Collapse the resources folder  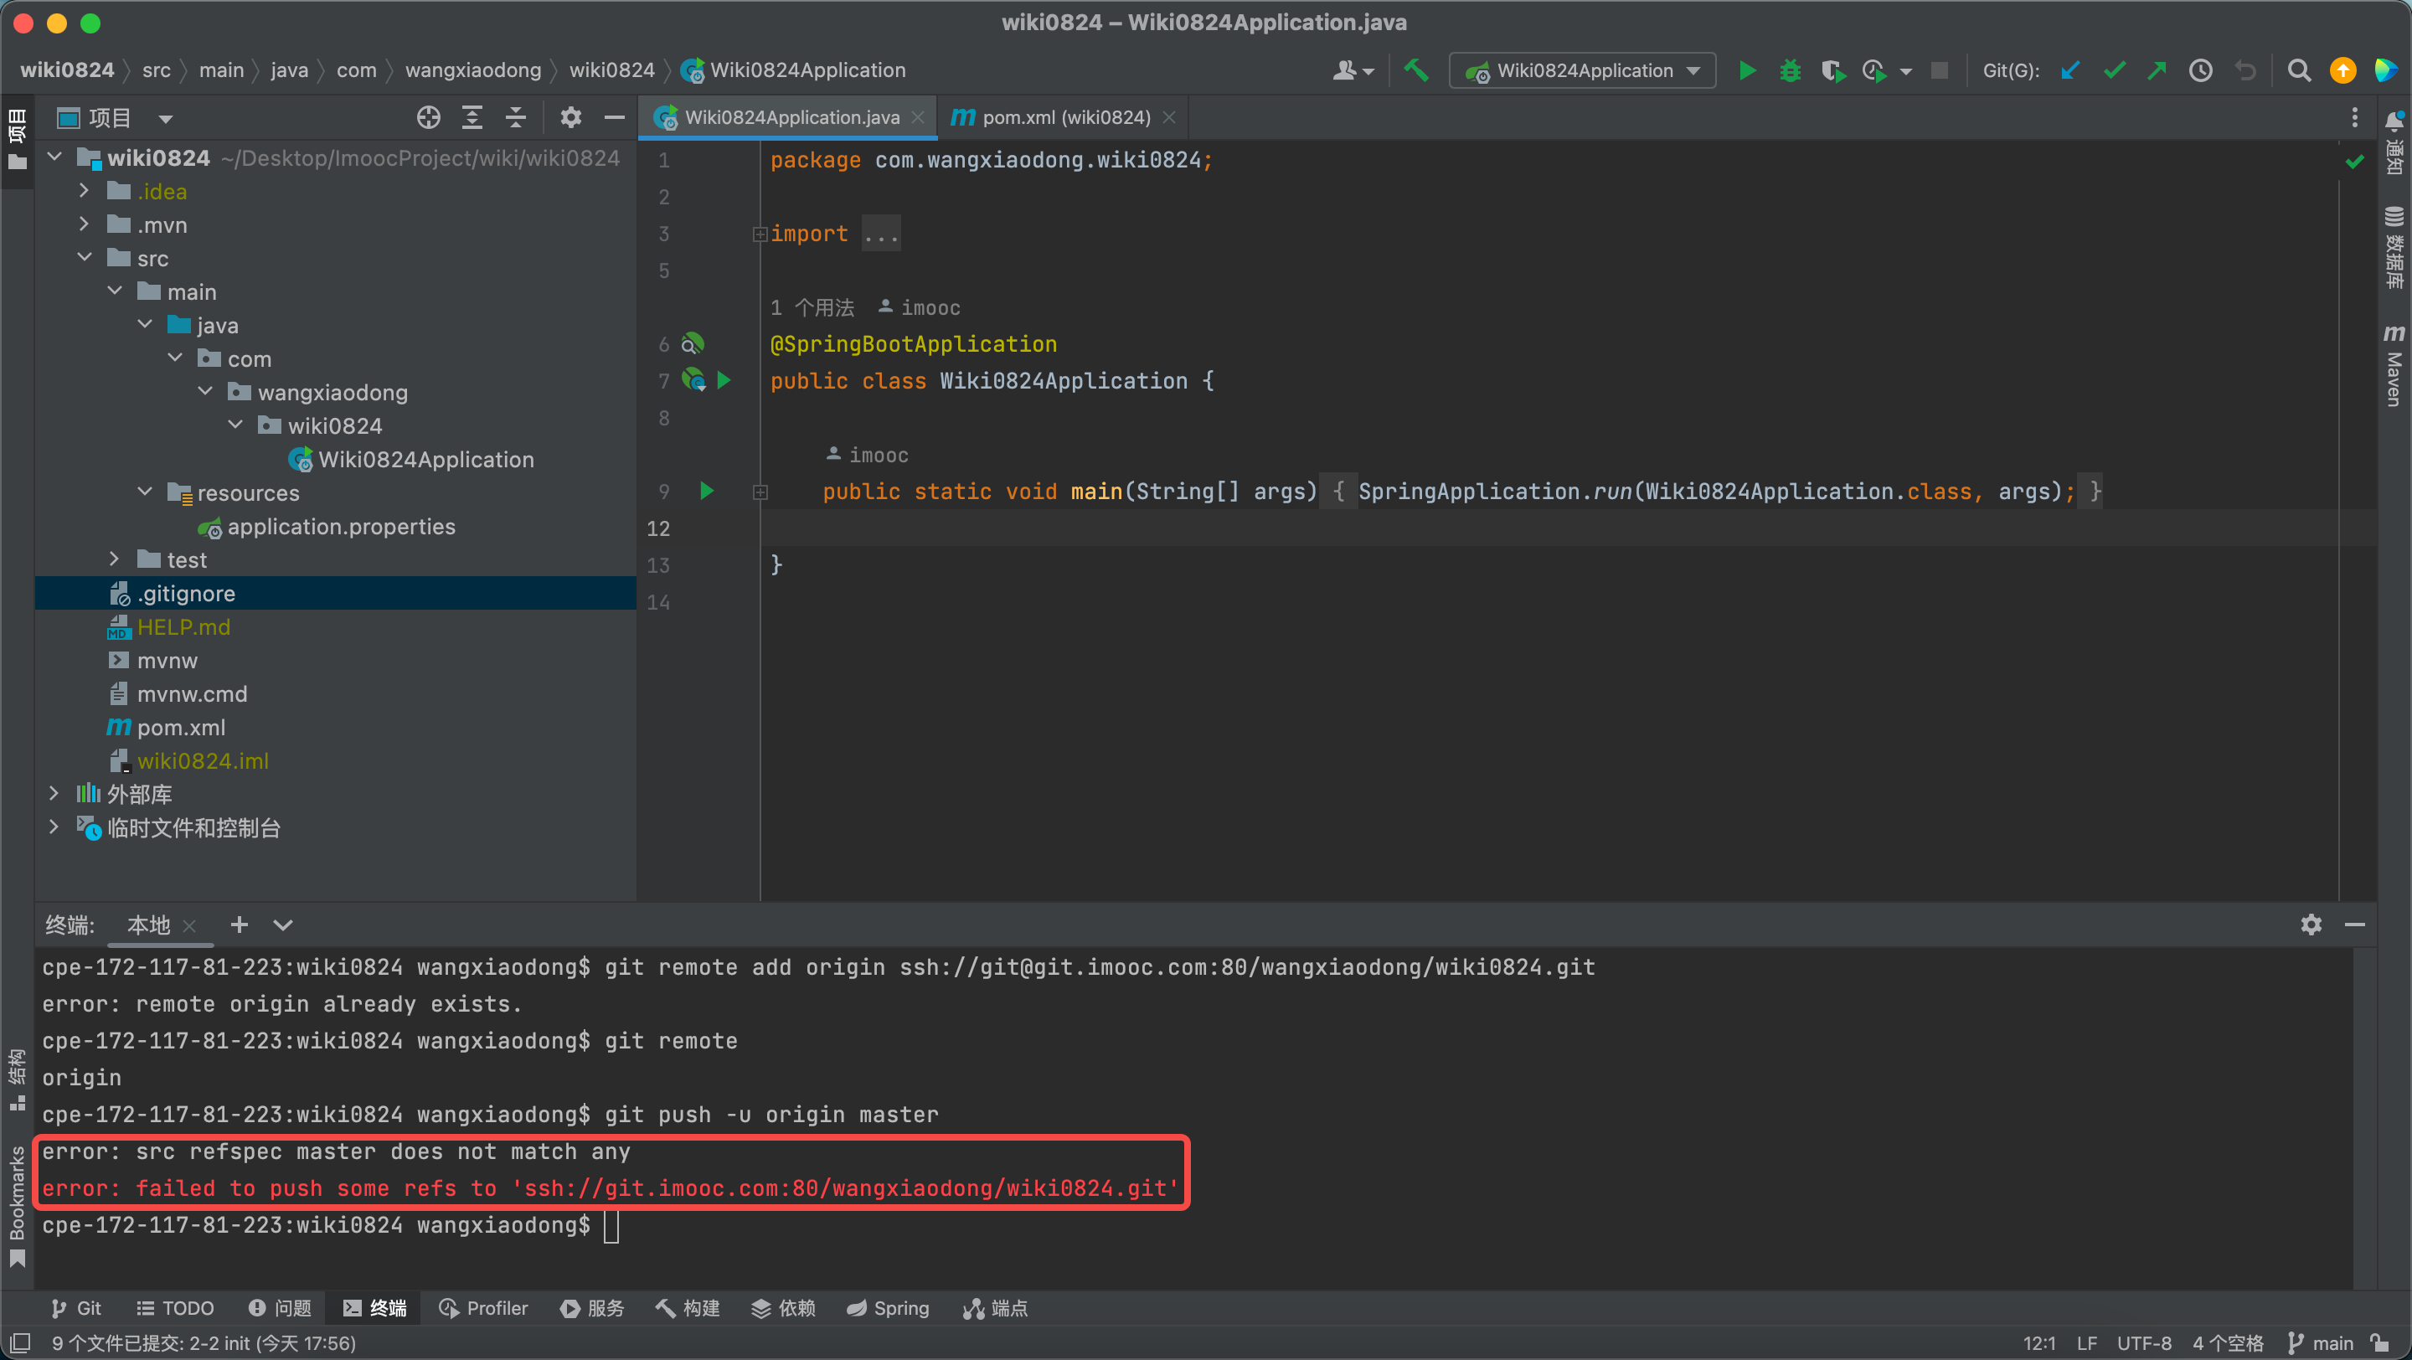[x=145, y=492]
